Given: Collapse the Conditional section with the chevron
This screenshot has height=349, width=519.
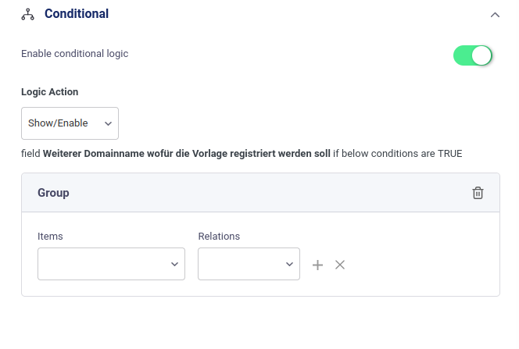Looking at the screenshot, I should point(494,14).
